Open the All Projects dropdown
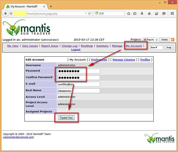Viewport: 178px width, 152px height. click(150, 40)
